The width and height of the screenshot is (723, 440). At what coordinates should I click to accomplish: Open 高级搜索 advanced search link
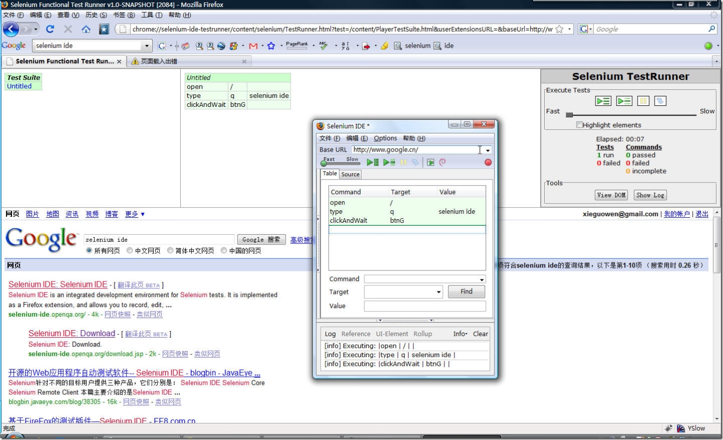[x=302, y=240]
